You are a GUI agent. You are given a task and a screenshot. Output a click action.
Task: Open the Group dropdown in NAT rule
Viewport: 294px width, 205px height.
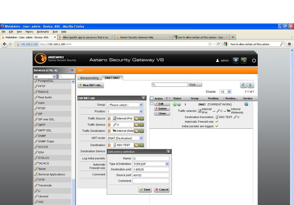point(141,105)
